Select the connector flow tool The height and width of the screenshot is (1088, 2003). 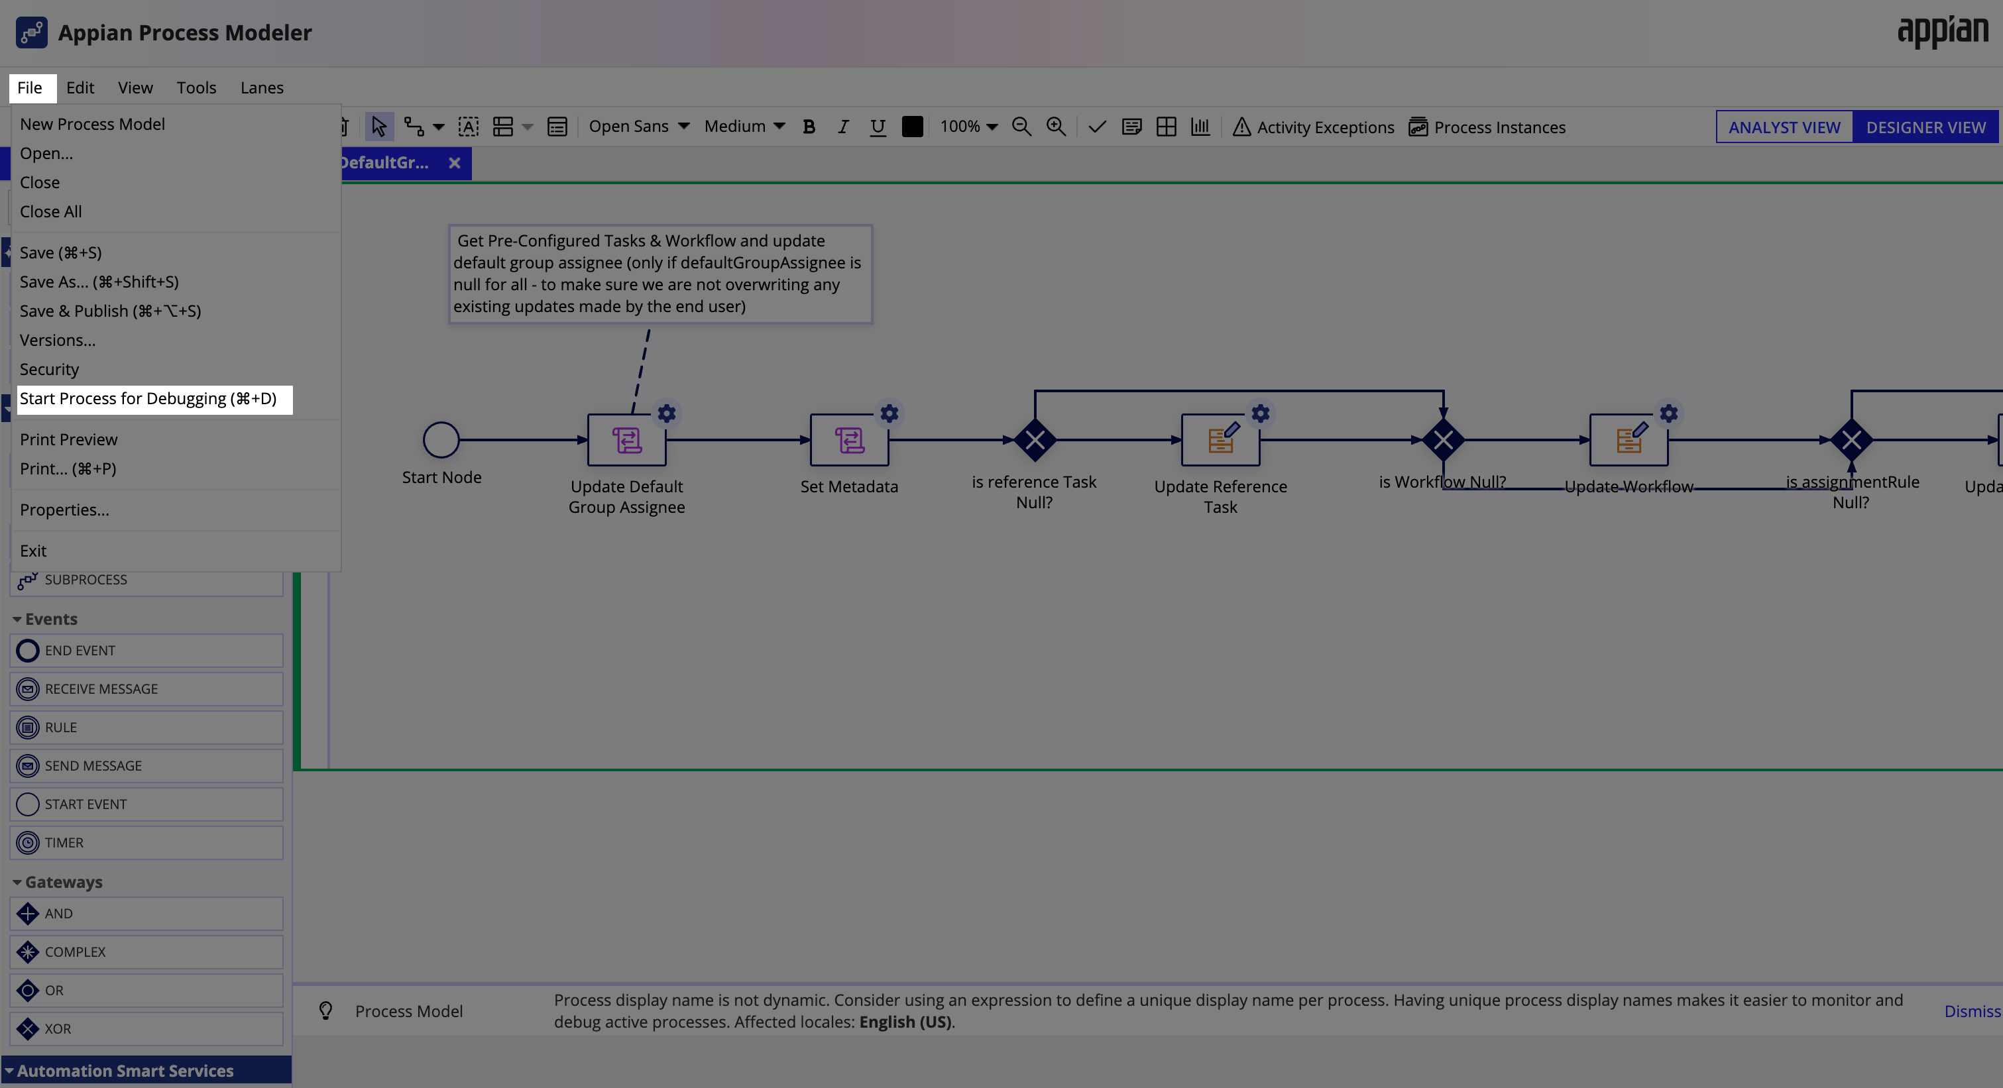(413, 127)
